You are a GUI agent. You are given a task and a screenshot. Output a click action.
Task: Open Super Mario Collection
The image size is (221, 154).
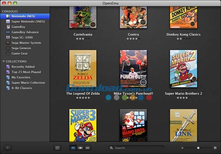[x=25, y=83]
